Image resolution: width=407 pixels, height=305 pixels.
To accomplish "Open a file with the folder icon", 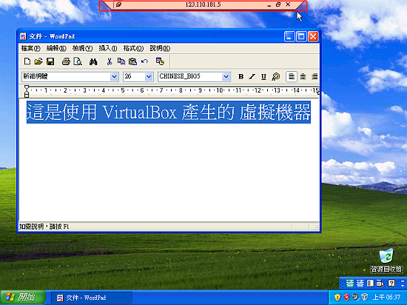I will click(38, 61).
